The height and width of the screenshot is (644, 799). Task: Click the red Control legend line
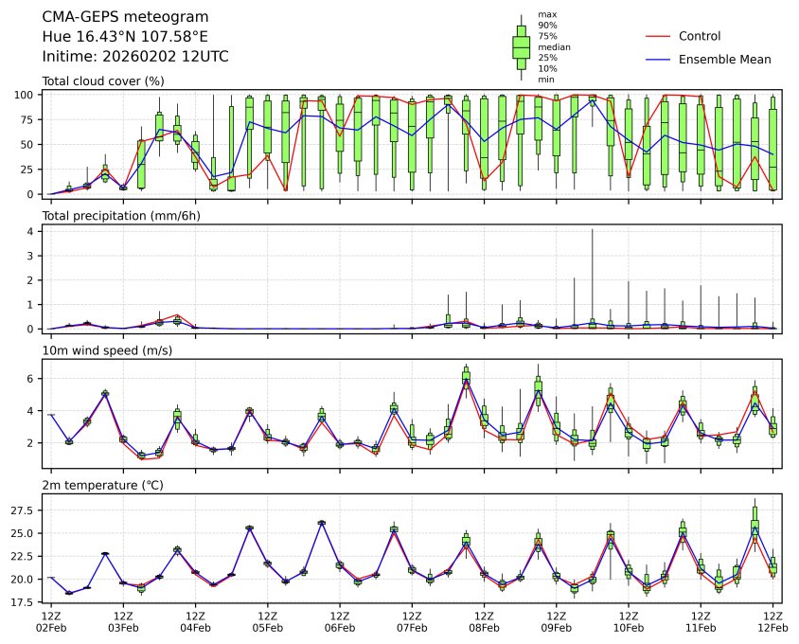tap(658, 36)
